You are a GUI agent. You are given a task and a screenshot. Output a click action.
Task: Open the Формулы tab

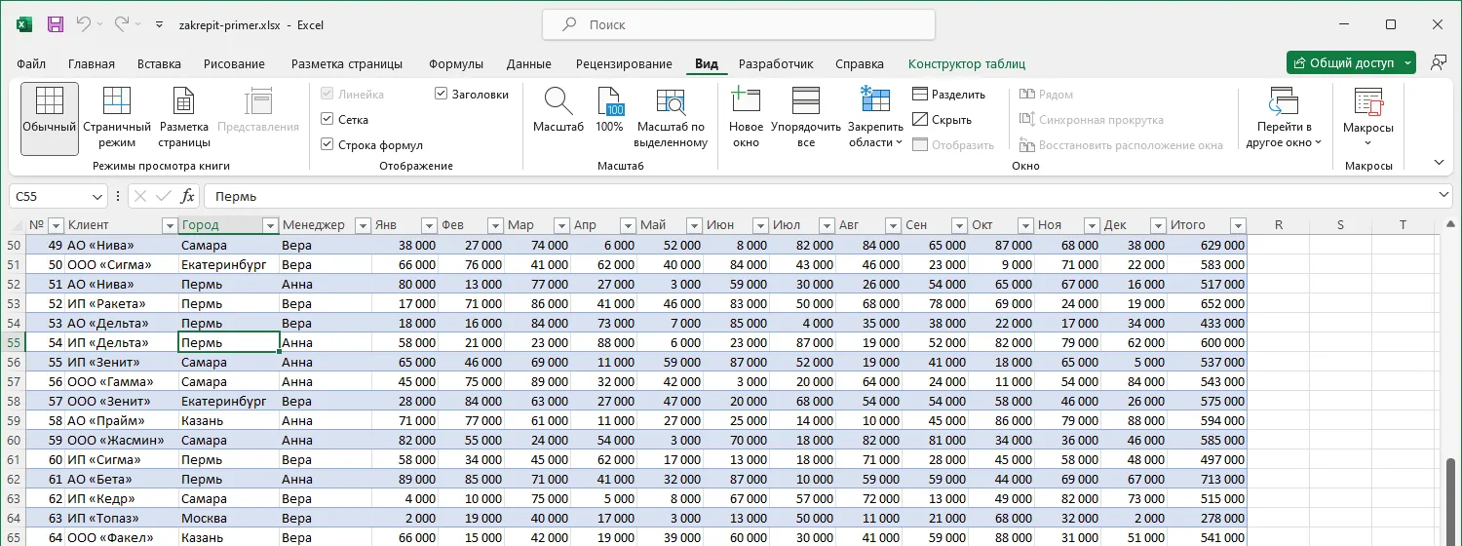click(x=456, y=64)
